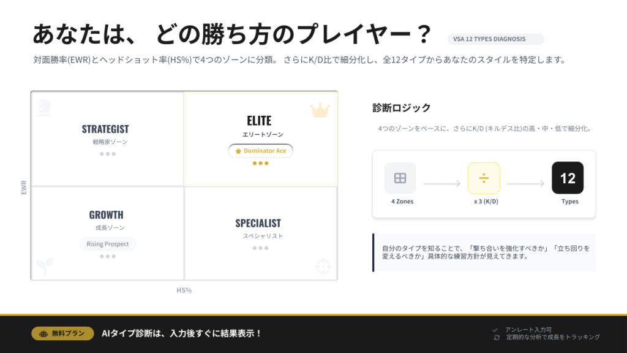This screenshot has height=353, width=627.
Task: Select the Dominator Ace badge
Action: point(261,151)
